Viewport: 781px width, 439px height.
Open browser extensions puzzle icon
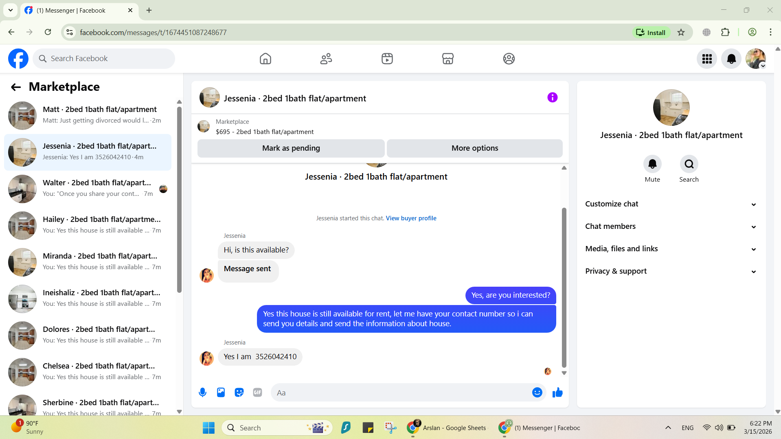pos(725,32)
